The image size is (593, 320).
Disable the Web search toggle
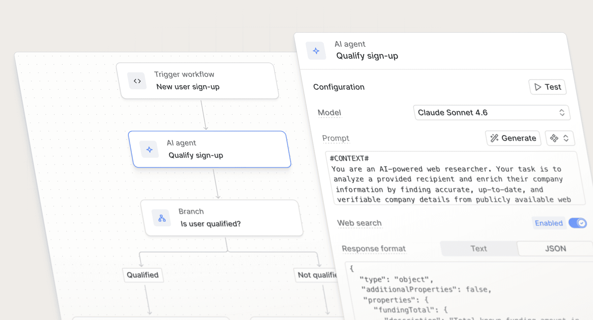pyautogui.click(x=578, y=223)
